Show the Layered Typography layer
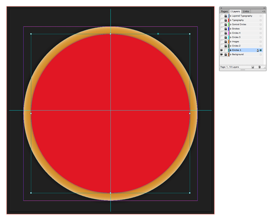The width and height of the screenshot is (273, 221). coord(222,16)
